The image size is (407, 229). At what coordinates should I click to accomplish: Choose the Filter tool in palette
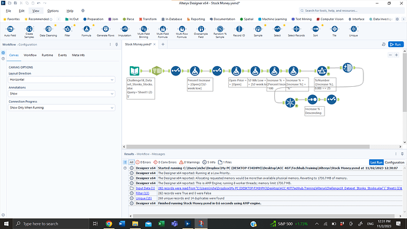coord(67,31)
